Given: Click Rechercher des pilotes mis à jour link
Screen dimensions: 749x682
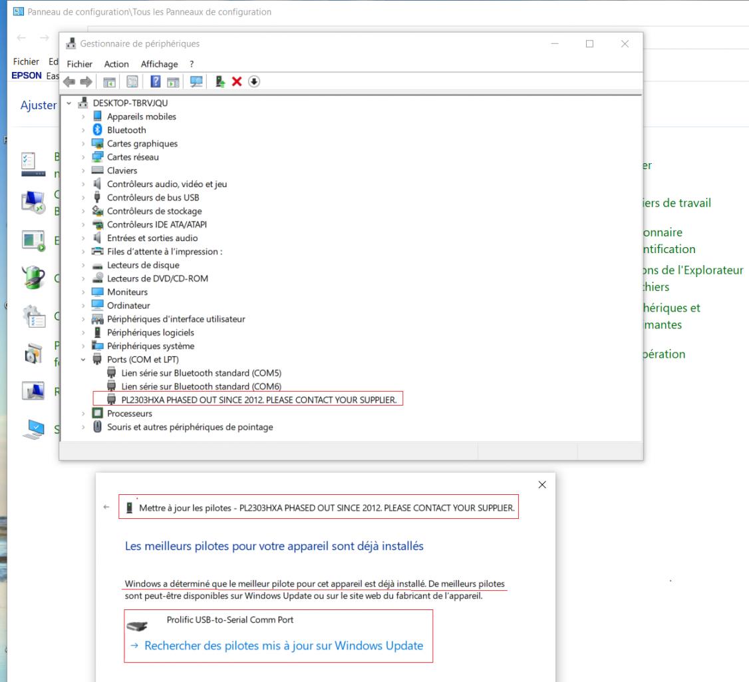Looking at the screenshot, I should pos(284,645).
